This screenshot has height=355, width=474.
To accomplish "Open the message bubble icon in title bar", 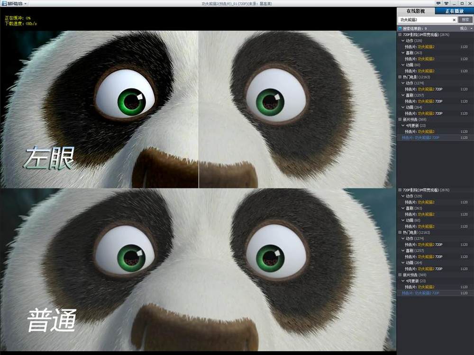I will [x=438, y=3].
